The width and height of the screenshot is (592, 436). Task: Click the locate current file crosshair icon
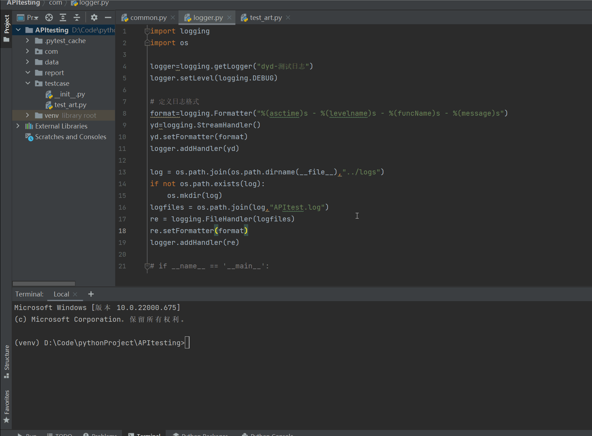click(x=49, y=17)
